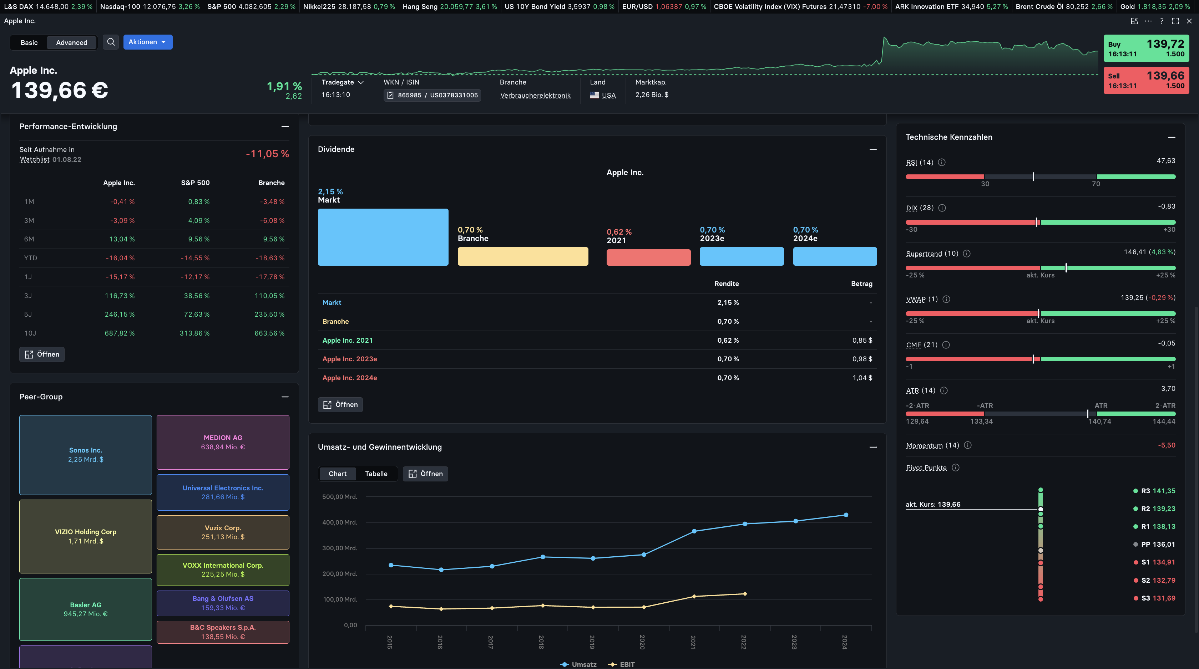The image size is (1199, 669).
Task: Collapse the Technische Kennzahlen panel
Action: tap(1172, 137)
